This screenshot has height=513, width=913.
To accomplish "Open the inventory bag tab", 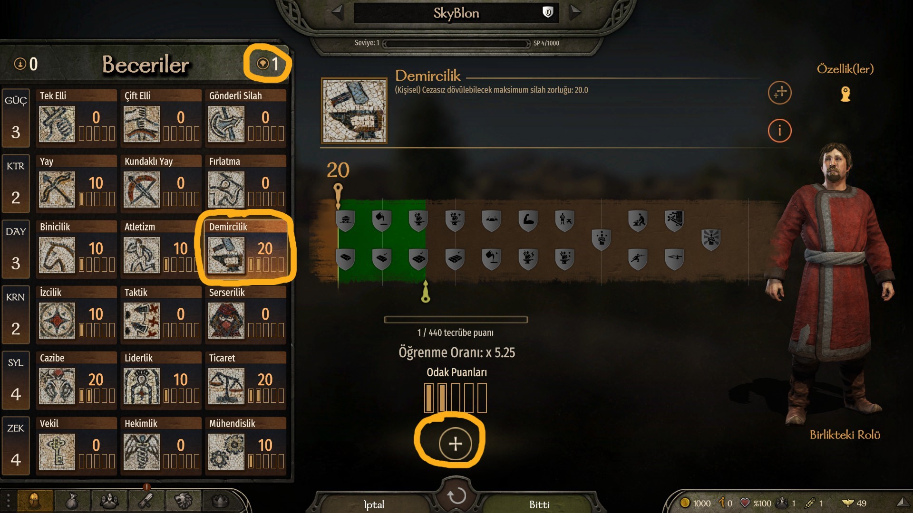I will (x=72, y=501).
